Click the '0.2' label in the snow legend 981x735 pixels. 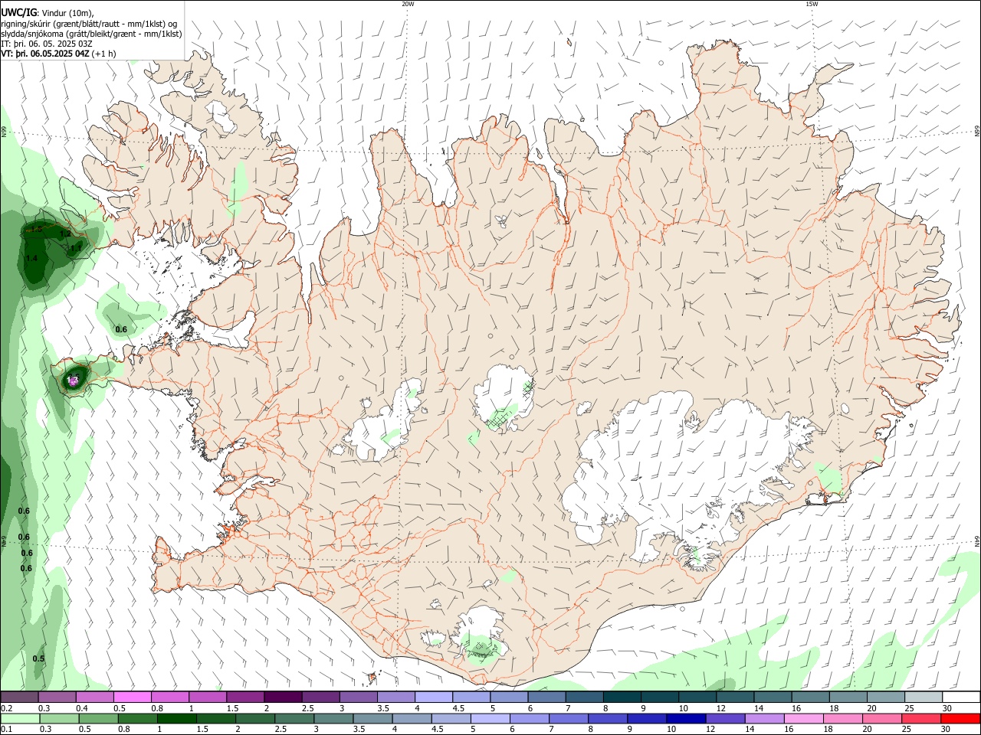tap(6, 708)
